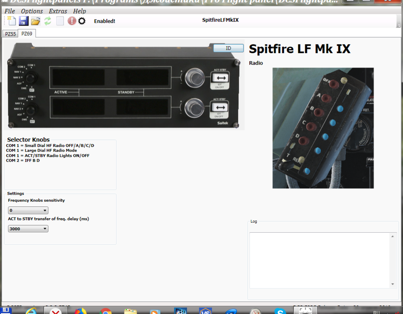
Task: Click the ID button
Action: coord(229,48)
